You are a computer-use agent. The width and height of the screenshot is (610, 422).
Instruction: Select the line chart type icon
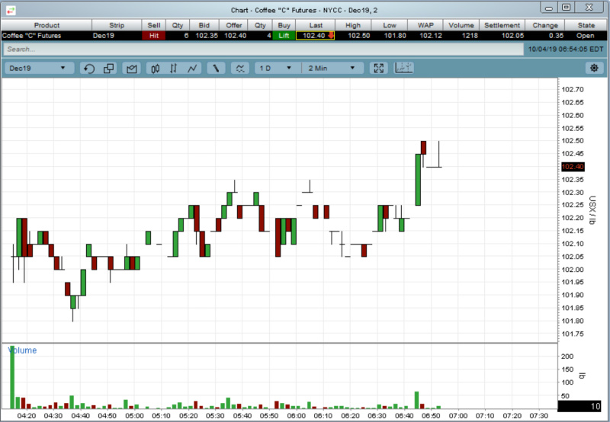(x=193, y=69)
